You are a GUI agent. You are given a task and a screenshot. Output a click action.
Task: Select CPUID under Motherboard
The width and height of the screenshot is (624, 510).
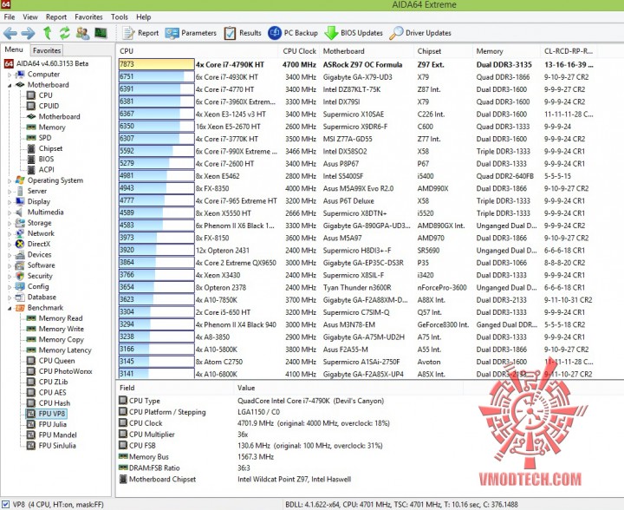49,106
